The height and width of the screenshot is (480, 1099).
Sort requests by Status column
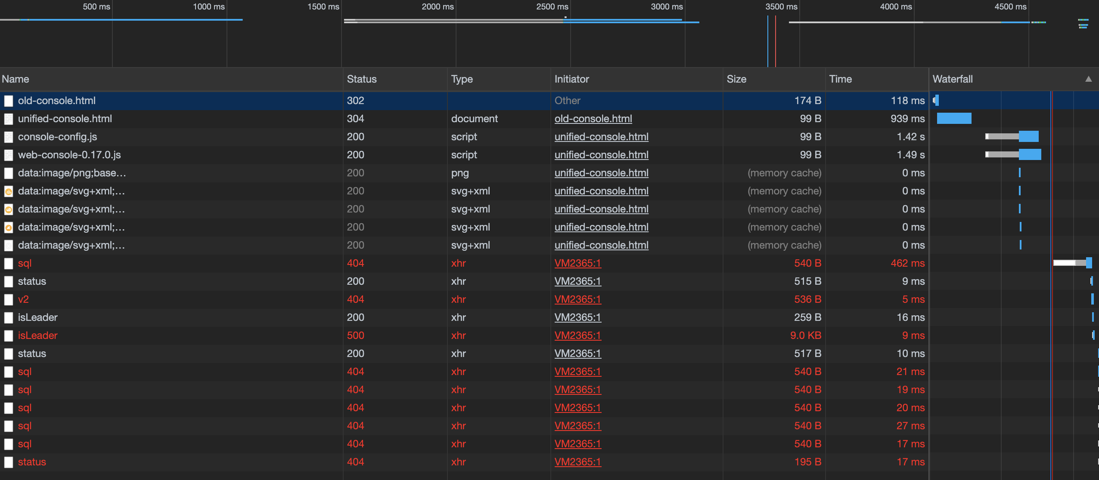pyautogui.click(x=362, y=79)
